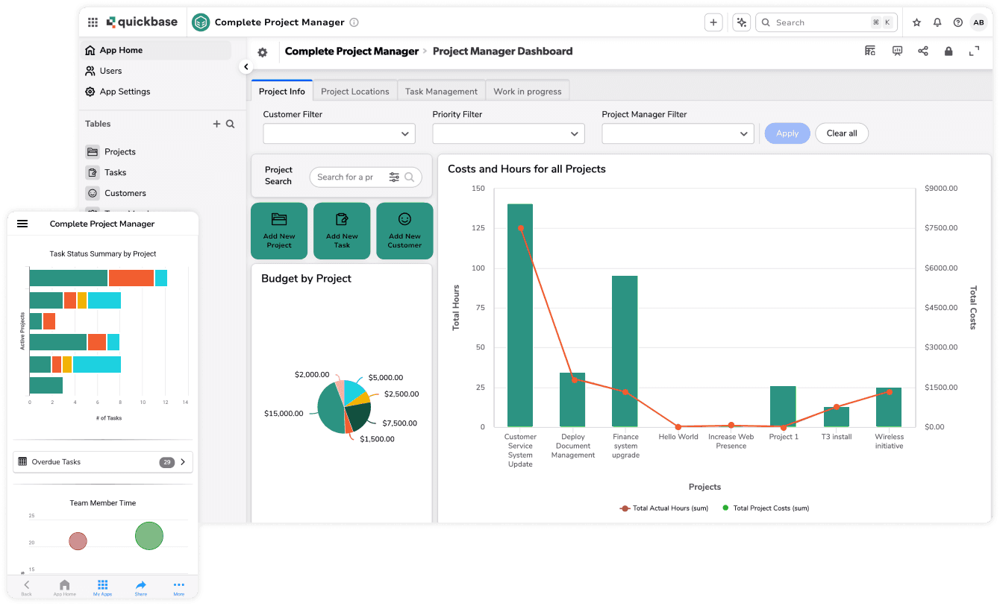The image size is (1000, 606).
Task: Open dashboard settings gear icon
Action: (x=262, y=52)
